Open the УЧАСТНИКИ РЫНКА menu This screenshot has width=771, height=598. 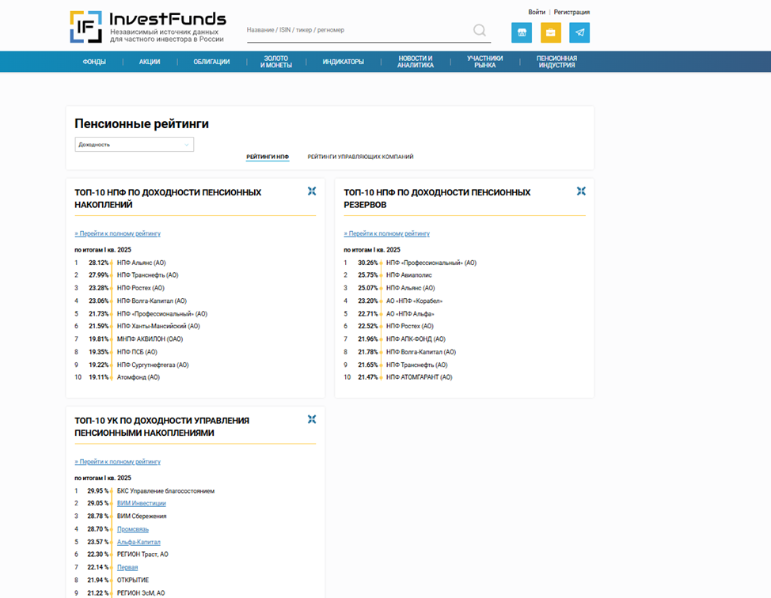coord(484,62)
